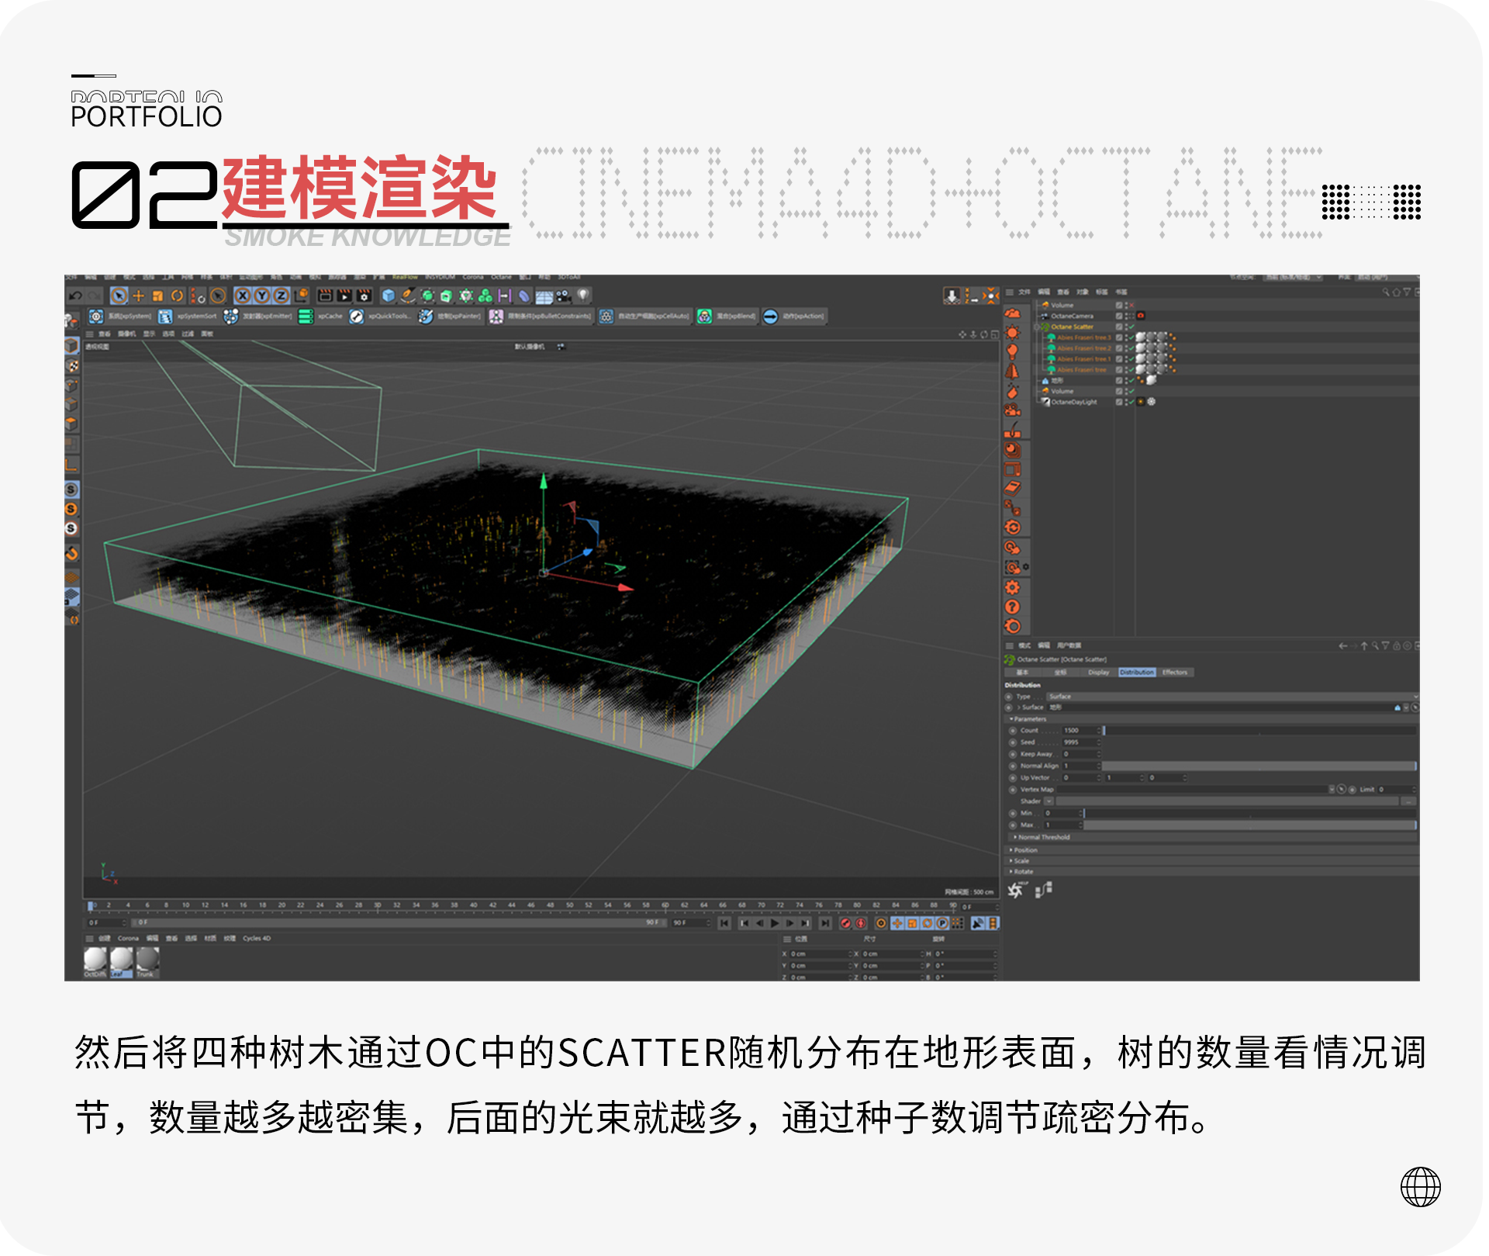Expand the Normal Threshold section
This screenshot has width=1489, height=1256.
coord(1044,837)
